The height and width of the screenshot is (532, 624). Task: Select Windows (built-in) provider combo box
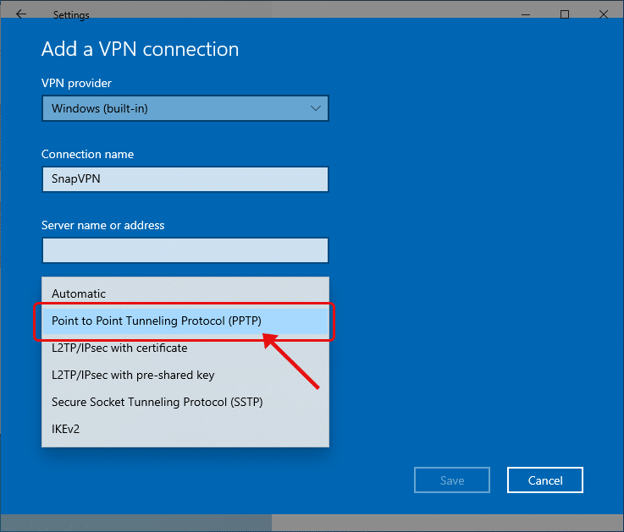click(x=185, y=108)
